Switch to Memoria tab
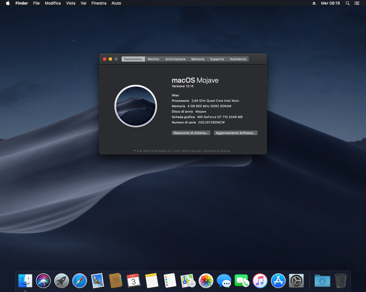The width and height of the screenshot is (366, 292). [198, 59]
